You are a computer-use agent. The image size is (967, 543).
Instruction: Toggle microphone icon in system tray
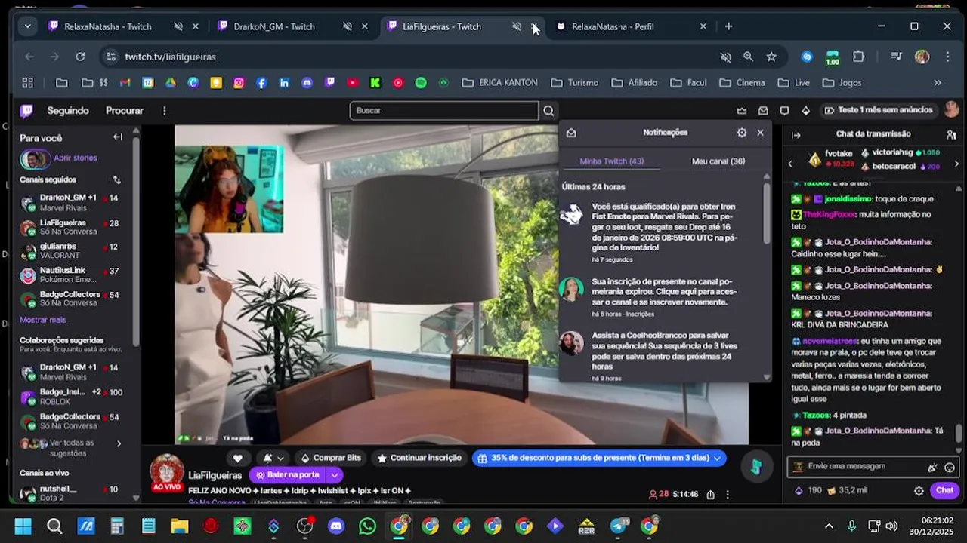click(x=851, y=526)
